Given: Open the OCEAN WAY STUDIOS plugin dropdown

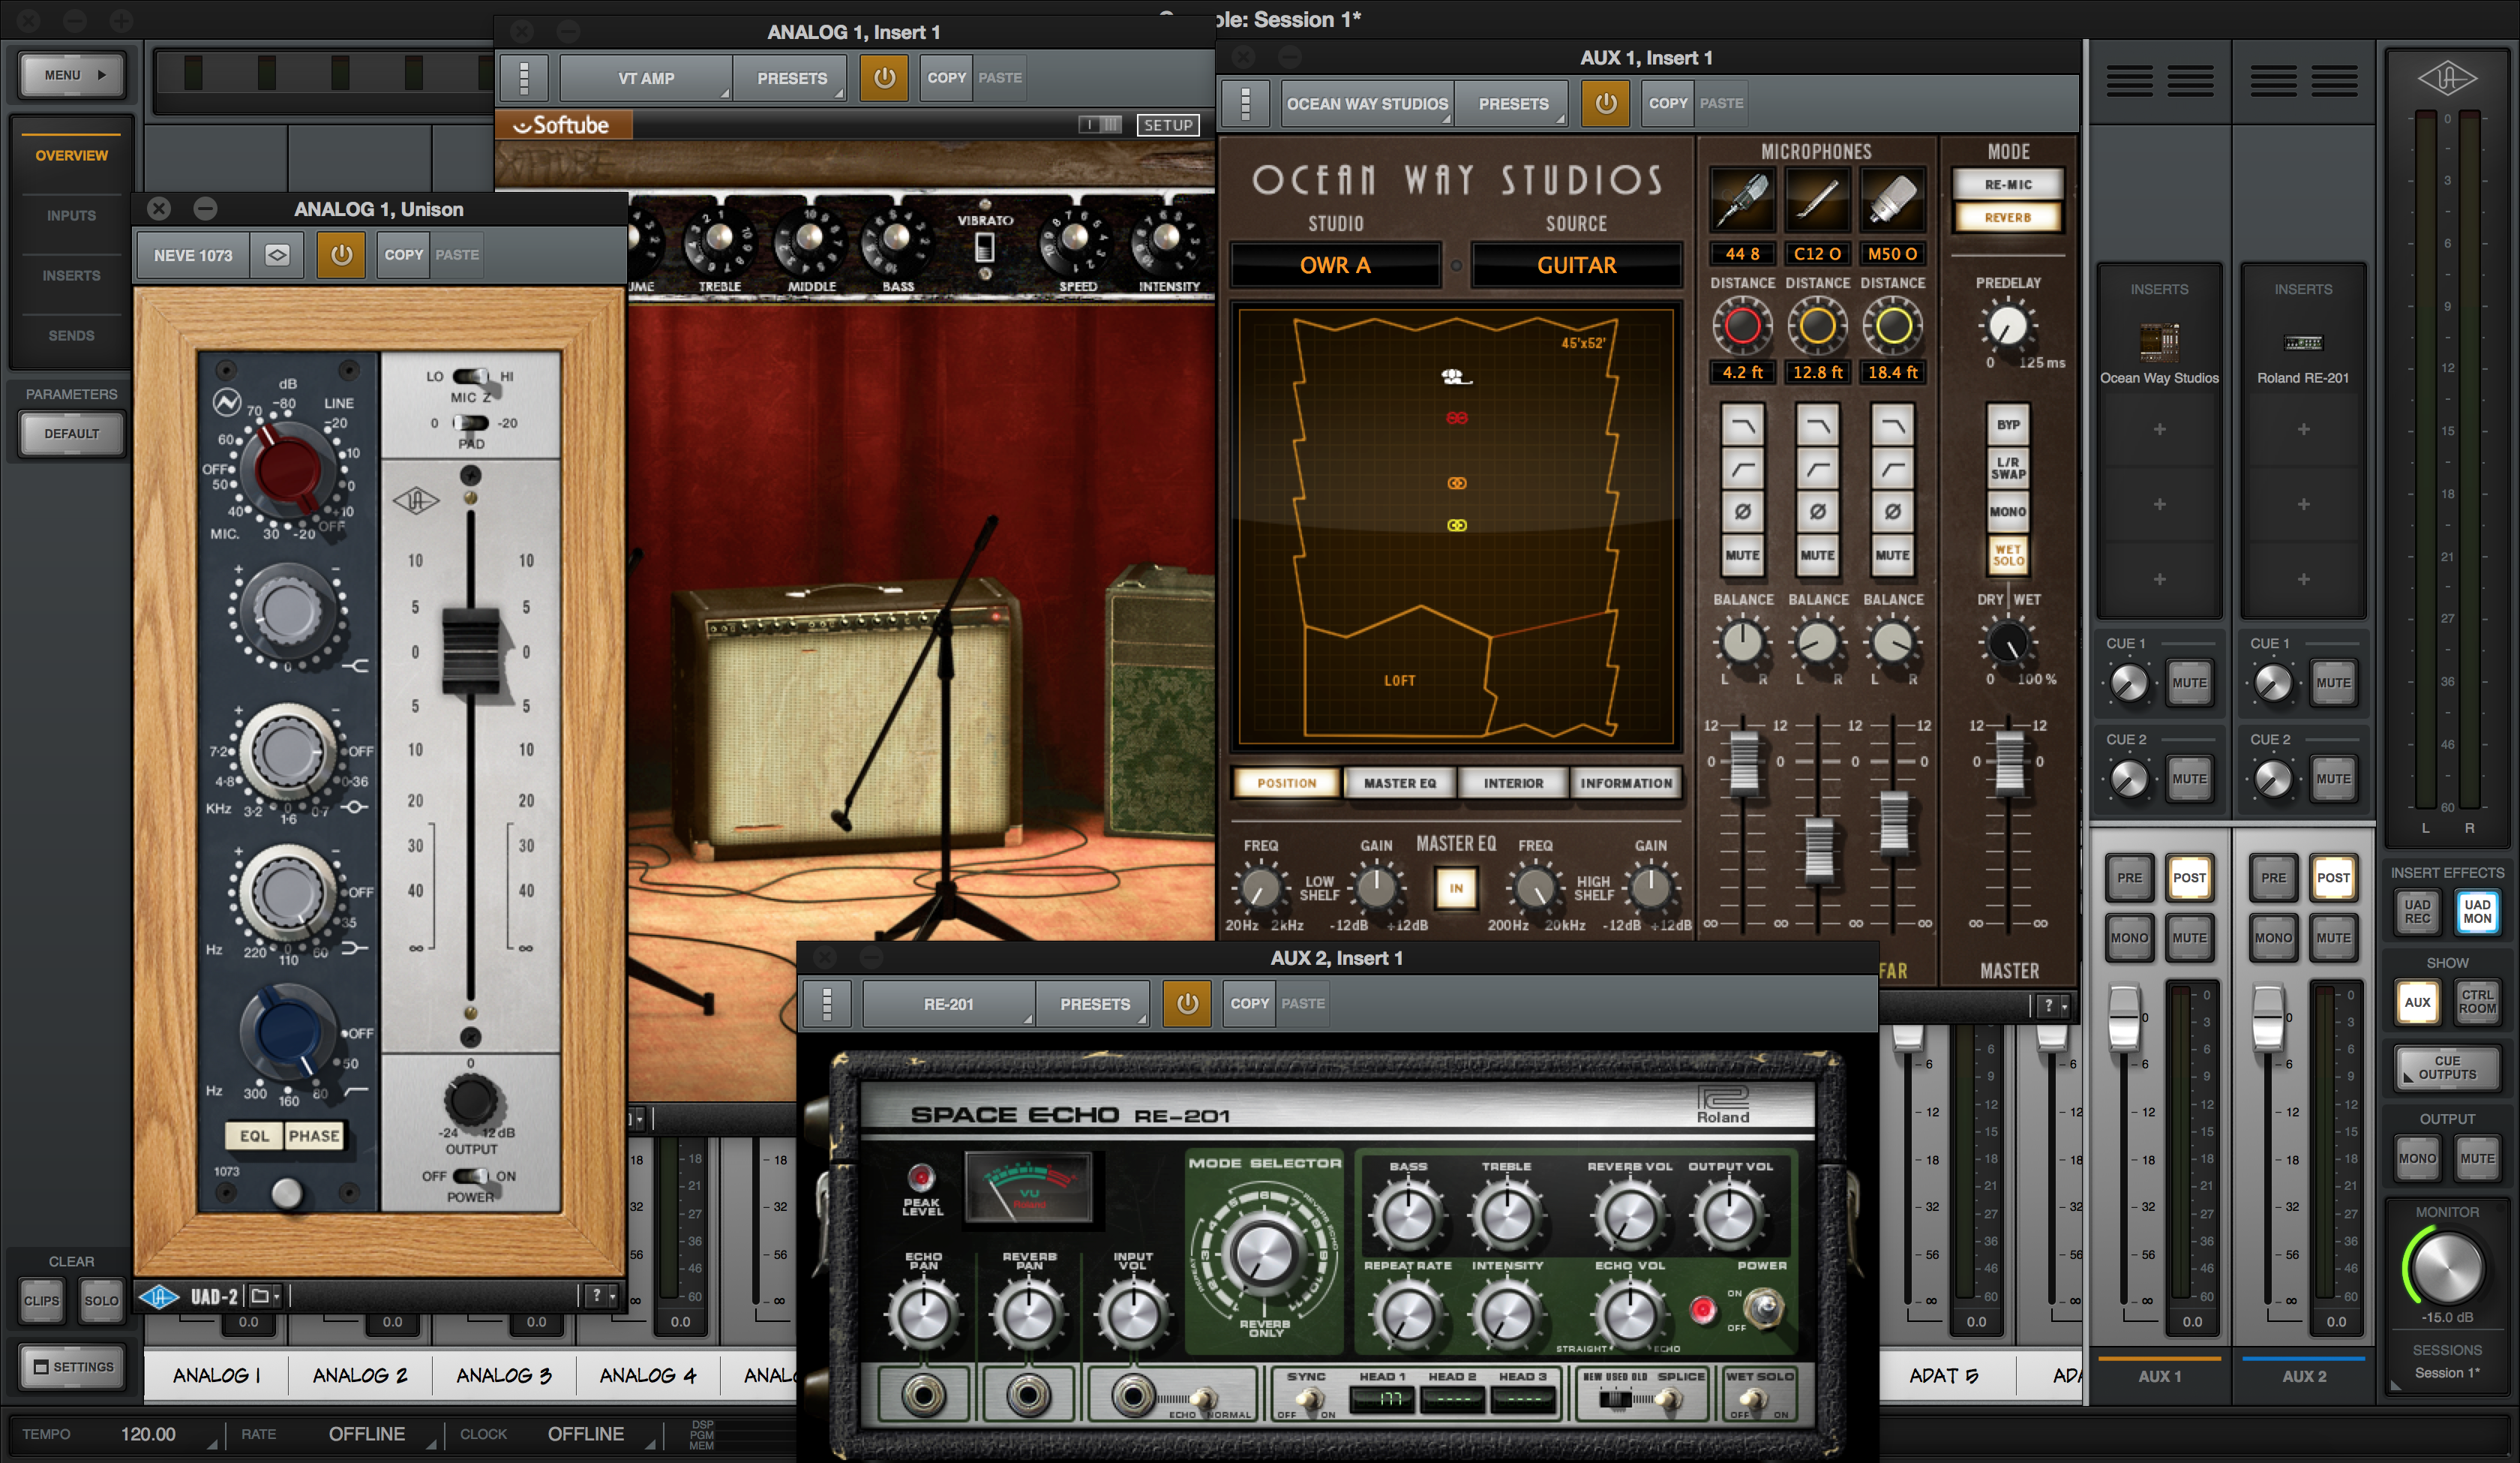Looking at the screenshot, I should pos(1366,104).
